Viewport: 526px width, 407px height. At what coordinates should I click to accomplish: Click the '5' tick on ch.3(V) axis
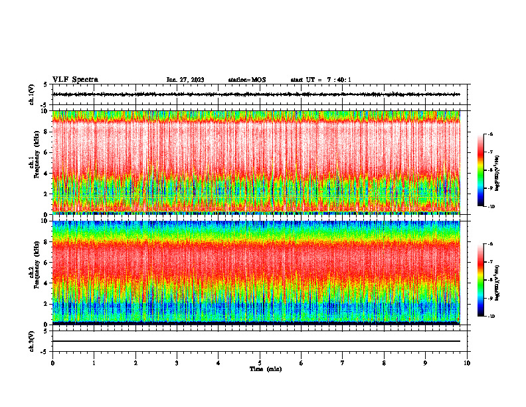click(x=46, y=331)
